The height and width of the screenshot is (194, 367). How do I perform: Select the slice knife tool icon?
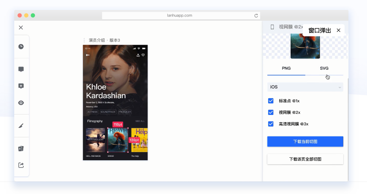[x=21, y=126]
